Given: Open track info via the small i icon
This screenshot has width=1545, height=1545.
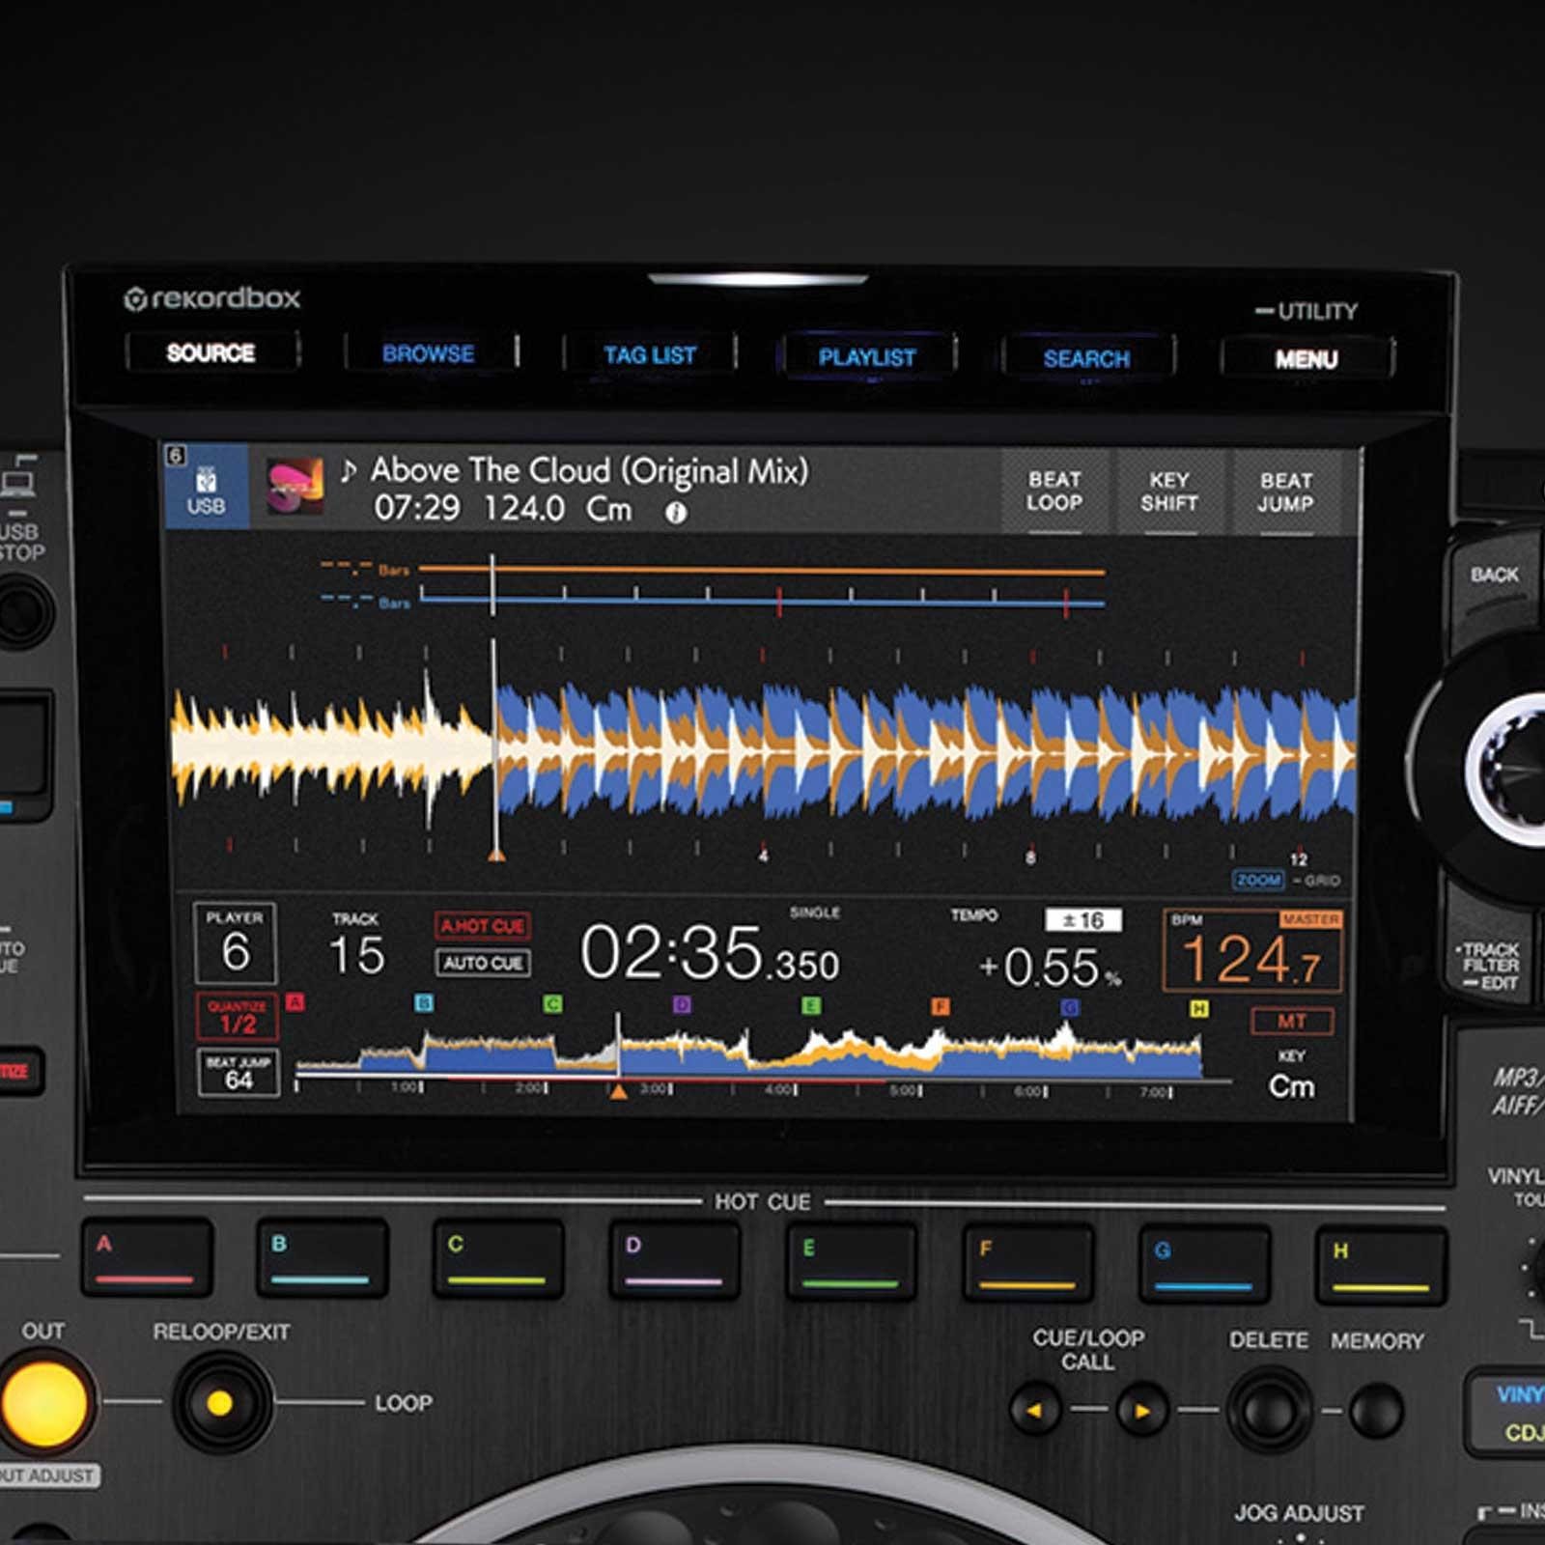Looking at the screenshot, I should point(676,513).
